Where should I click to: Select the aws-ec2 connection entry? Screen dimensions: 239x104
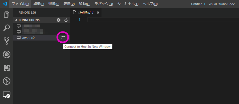[42, 38]
